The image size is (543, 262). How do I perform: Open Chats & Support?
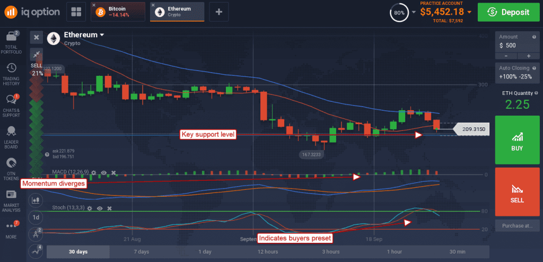(x=13, y=106)
